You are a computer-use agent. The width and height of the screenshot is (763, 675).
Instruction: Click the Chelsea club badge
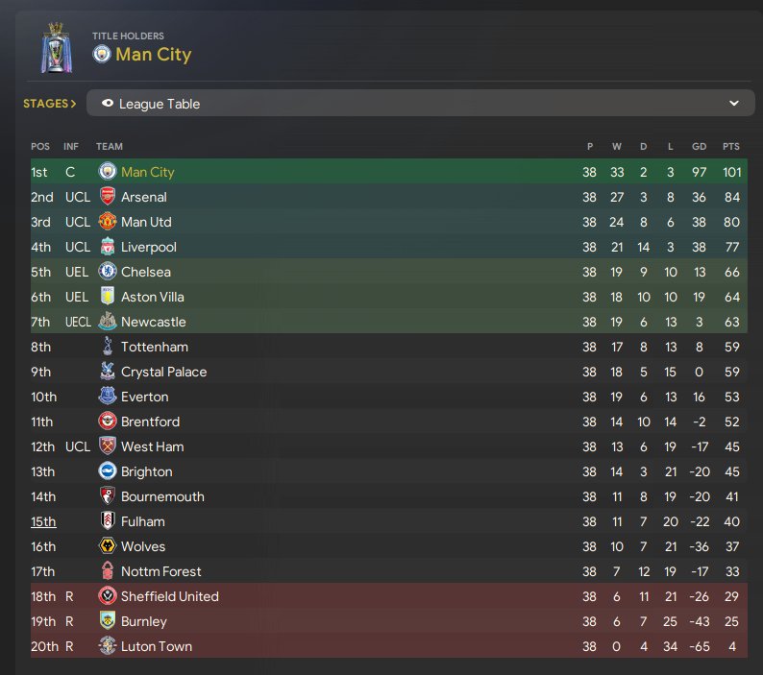click(108, 272)
